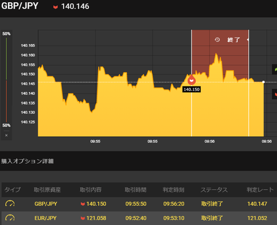Click the 121.058 trade rate cell

pos(96,218)
